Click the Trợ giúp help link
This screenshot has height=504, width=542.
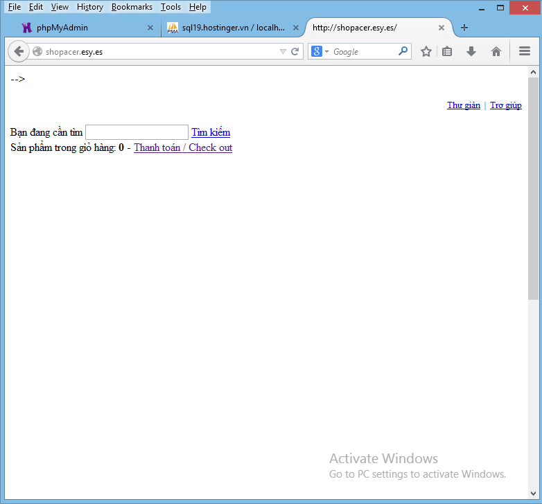click(x=506, y=105)
